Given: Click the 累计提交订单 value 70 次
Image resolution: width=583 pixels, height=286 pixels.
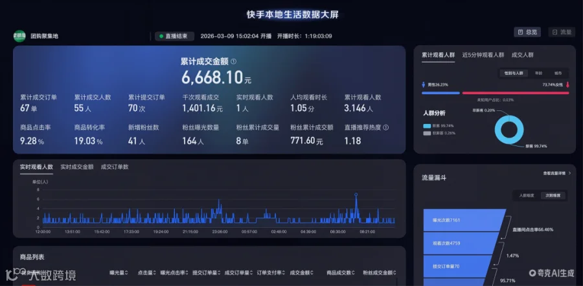Looking at the screenshot, I should click(x=137, y=108).
